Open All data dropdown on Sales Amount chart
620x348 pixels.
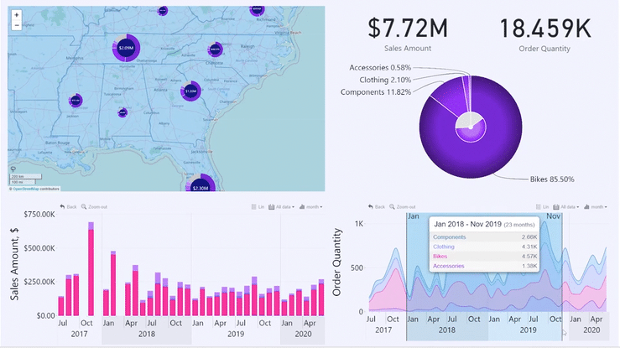[x=282, y=206]
